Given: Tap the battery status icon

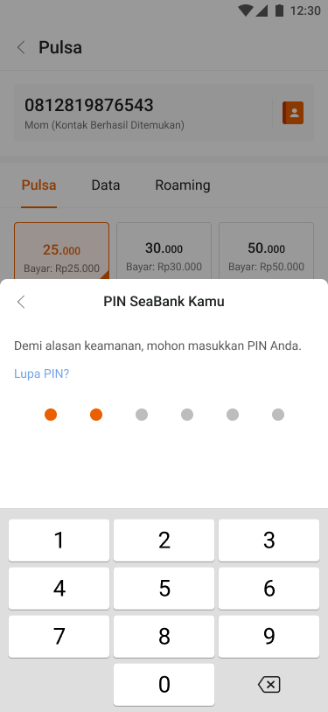Looking at the screenshot, I should [279, 10].
